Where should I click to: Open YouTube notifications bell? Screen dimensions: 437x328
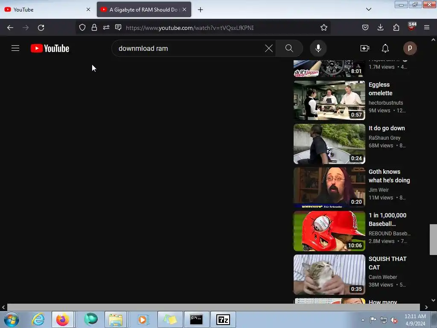point(385,48)
